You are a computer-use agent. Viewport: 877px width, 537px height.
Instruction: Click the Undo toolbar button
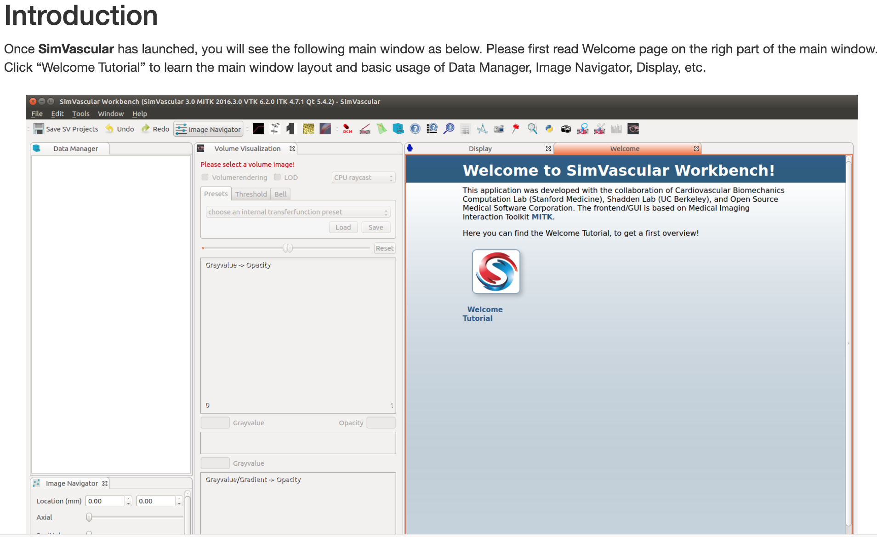[120, 129]
